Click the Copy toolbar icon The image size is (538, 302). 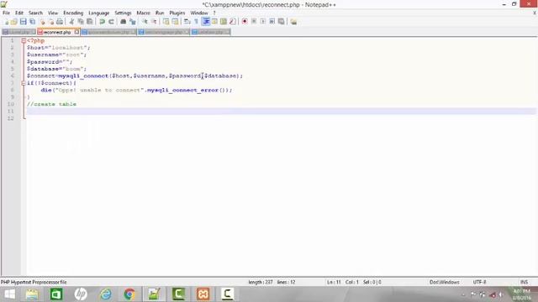point(81,22)
